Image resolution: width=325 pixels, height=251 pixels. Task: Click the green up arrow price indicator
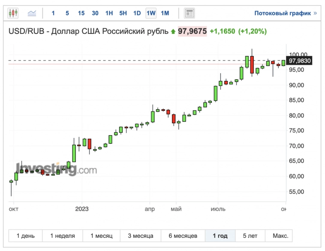click(x=173, y=31)
